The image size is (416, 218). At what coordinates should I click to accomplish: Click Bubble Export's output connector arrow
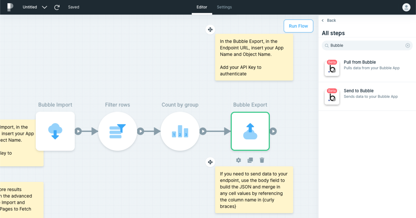(x=273, y=131)
